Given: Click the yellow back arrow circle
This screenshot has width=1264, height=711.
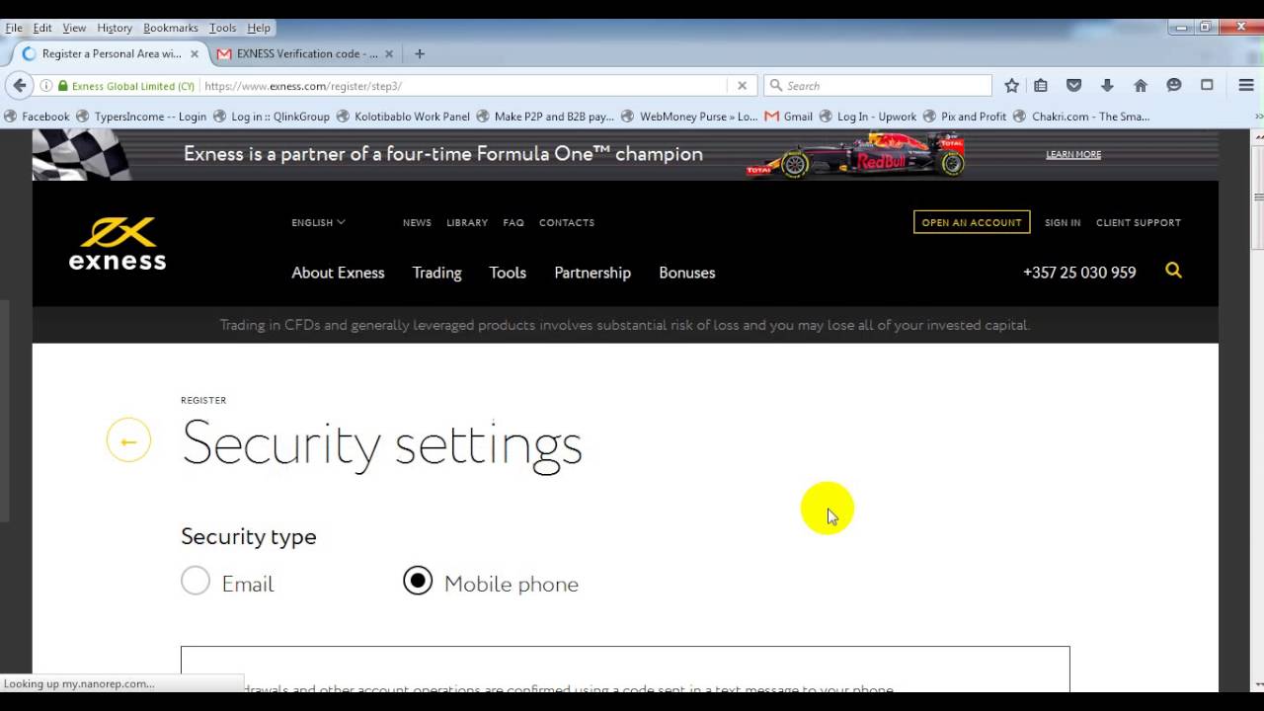Looking at the screenshot, I should (x=128, y=440).
